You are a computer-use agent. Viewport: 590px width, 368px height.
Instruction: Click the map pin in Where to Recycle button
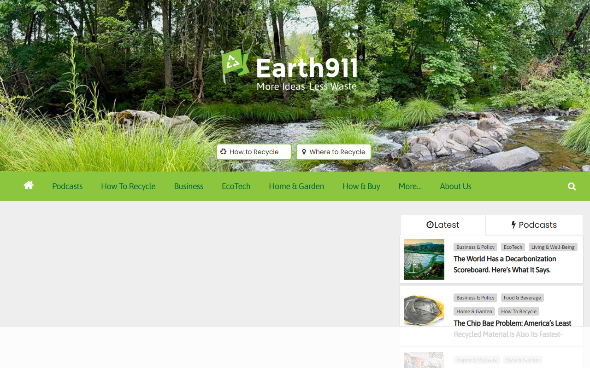point(304,152)
